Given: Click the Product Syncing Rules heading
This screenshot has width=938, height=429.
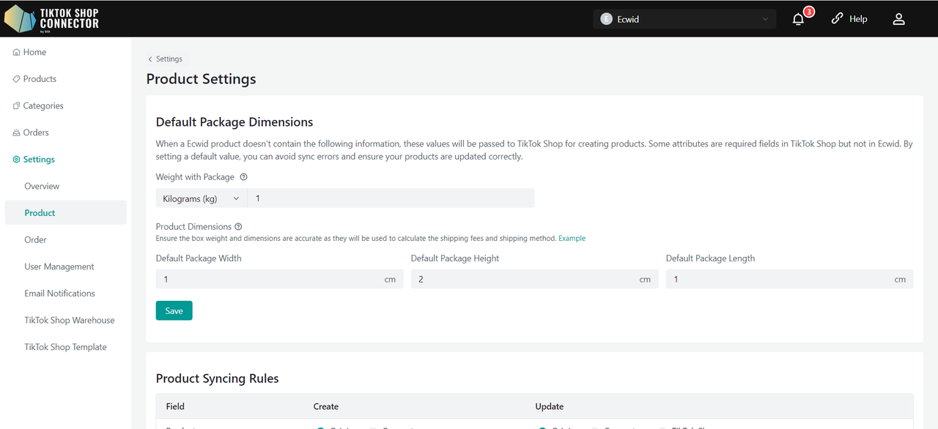Looking at the screenshot, I should [x=218, y=378].
